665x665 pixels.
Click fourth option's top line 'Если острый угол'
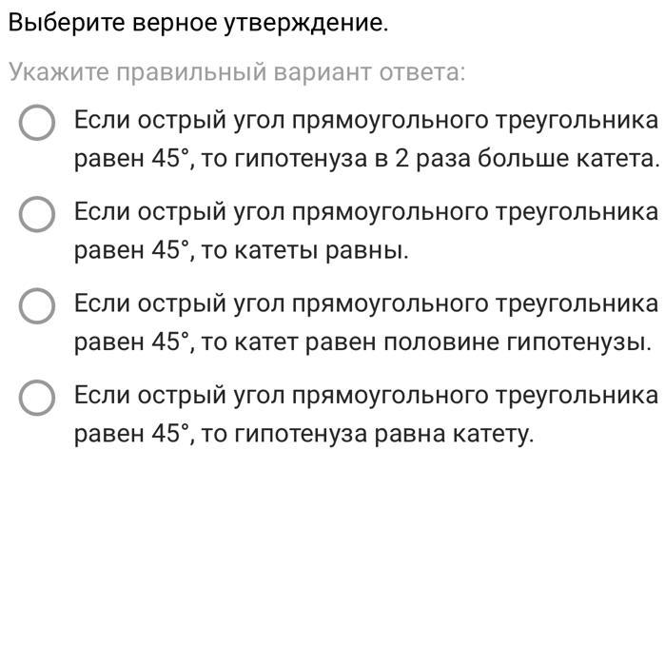tap(180, 396)
